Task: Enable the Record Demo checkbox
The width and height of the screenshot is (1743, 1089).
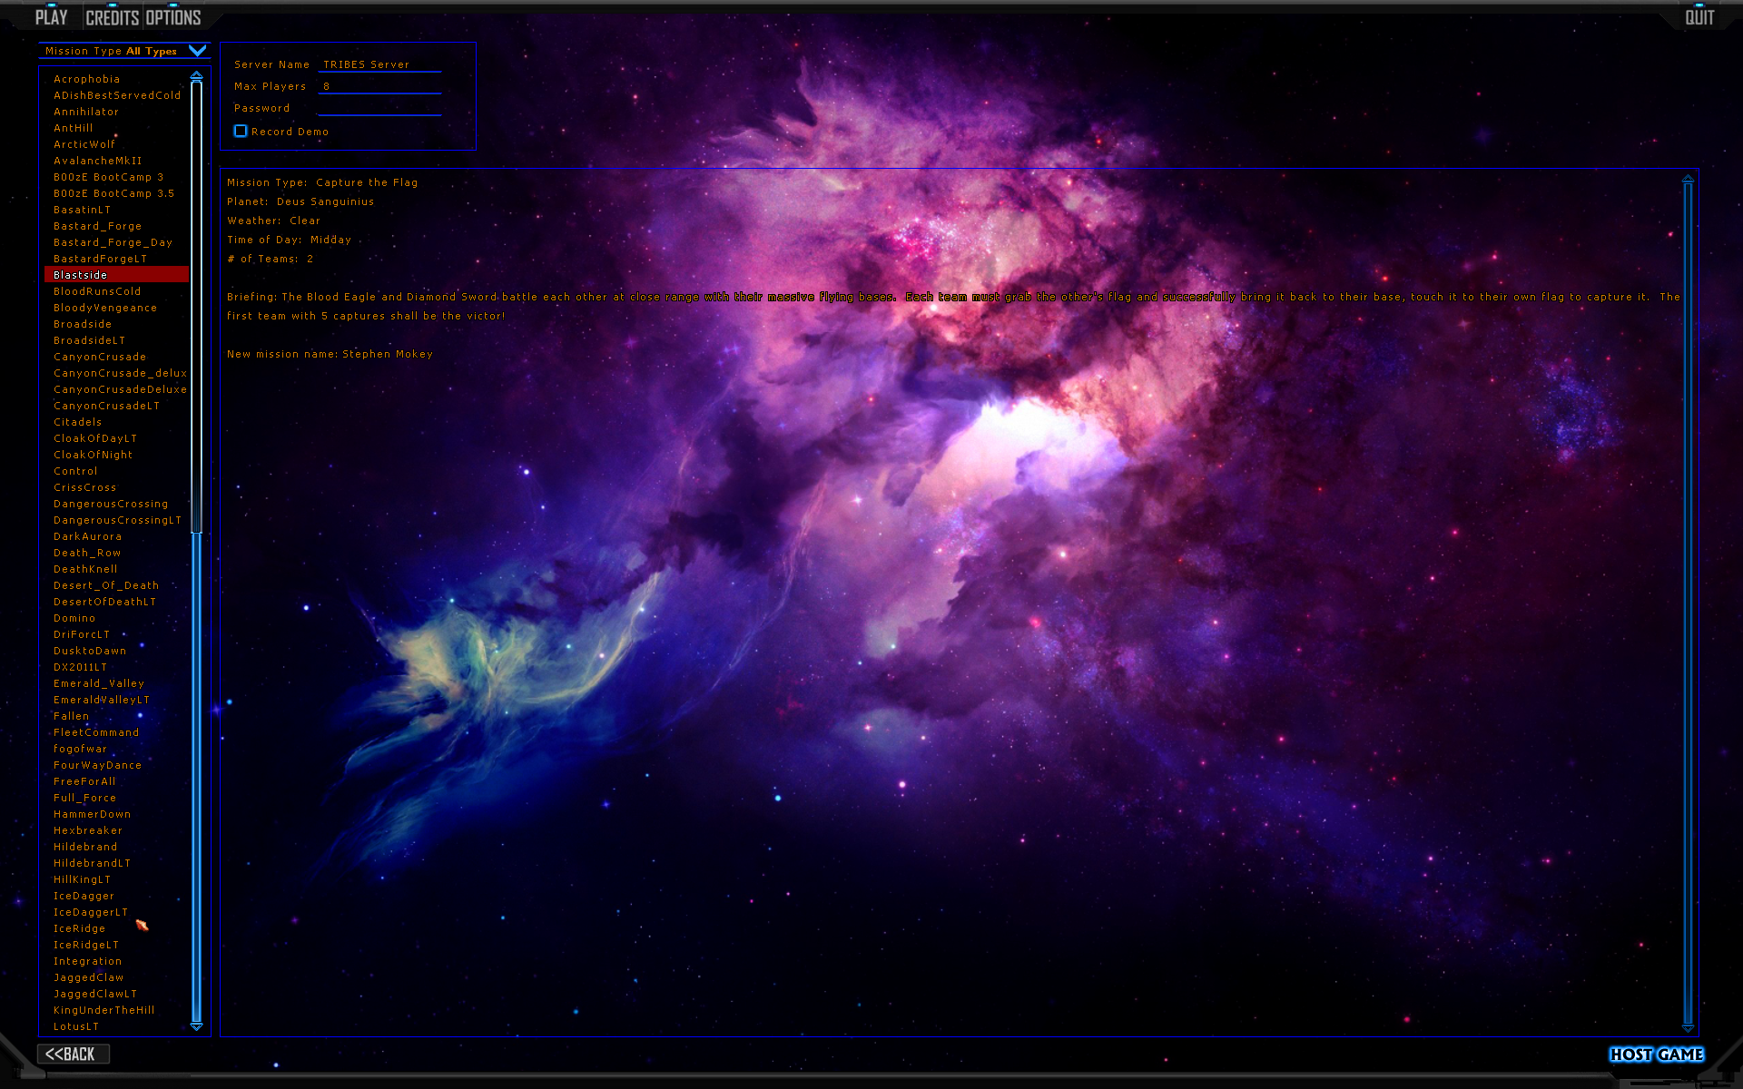Action: click(x=241, y=132)
